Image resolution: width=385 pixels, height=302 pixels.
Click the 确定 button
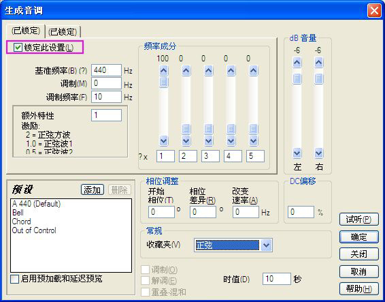(358, 237)
